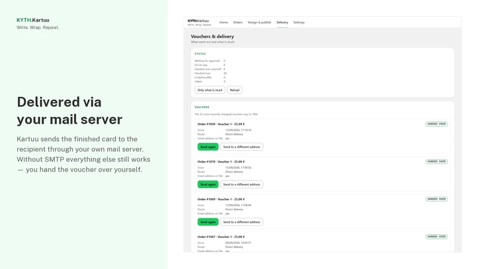Send Order #1070 to a different address
Screen dimensions: 478x269
point(242,184)
